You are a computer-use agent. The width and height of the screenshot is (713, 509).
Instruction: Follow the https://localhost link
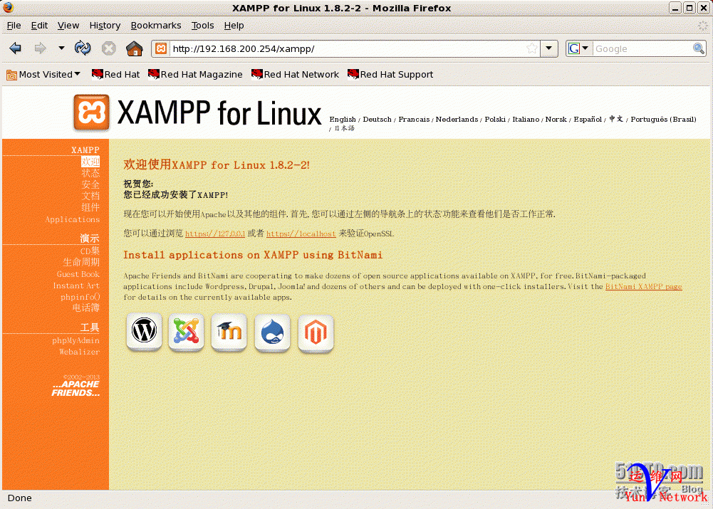click(x=301, y=233)
